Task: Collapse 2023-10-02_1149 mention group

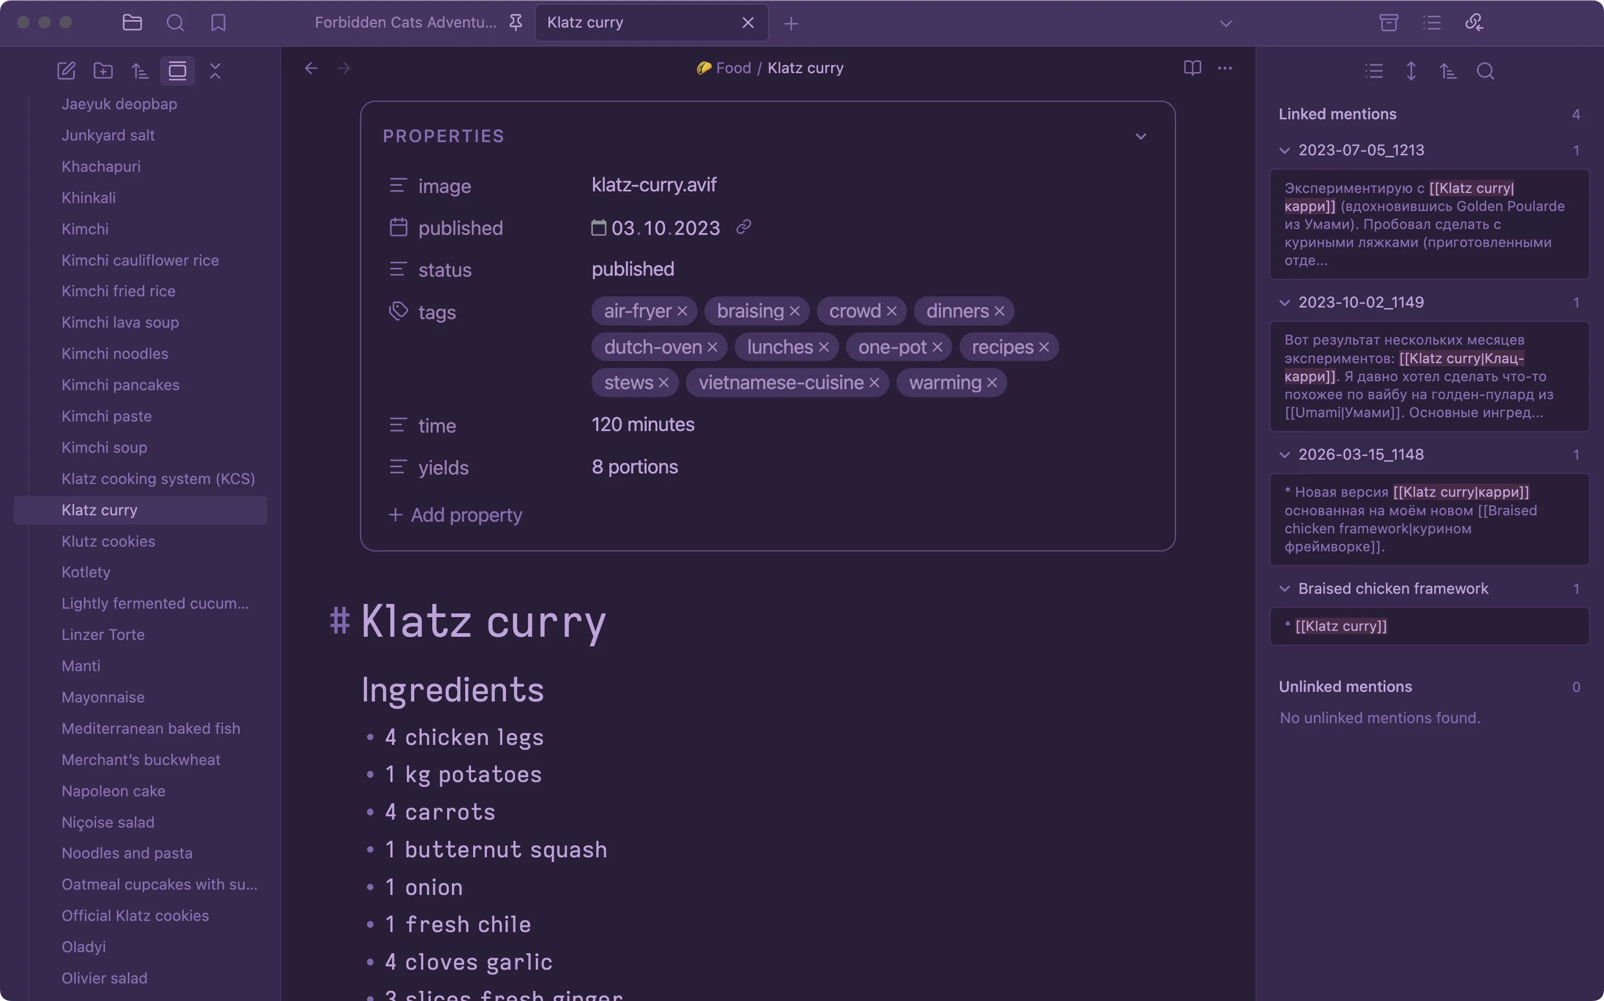Action: point(1285,303)
